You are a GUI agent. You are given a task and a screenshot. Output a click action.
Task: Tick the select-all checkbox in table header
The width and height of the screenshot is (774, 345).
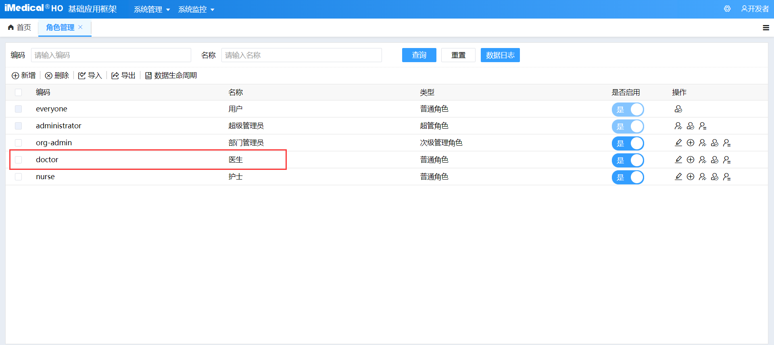pos(19,92)
